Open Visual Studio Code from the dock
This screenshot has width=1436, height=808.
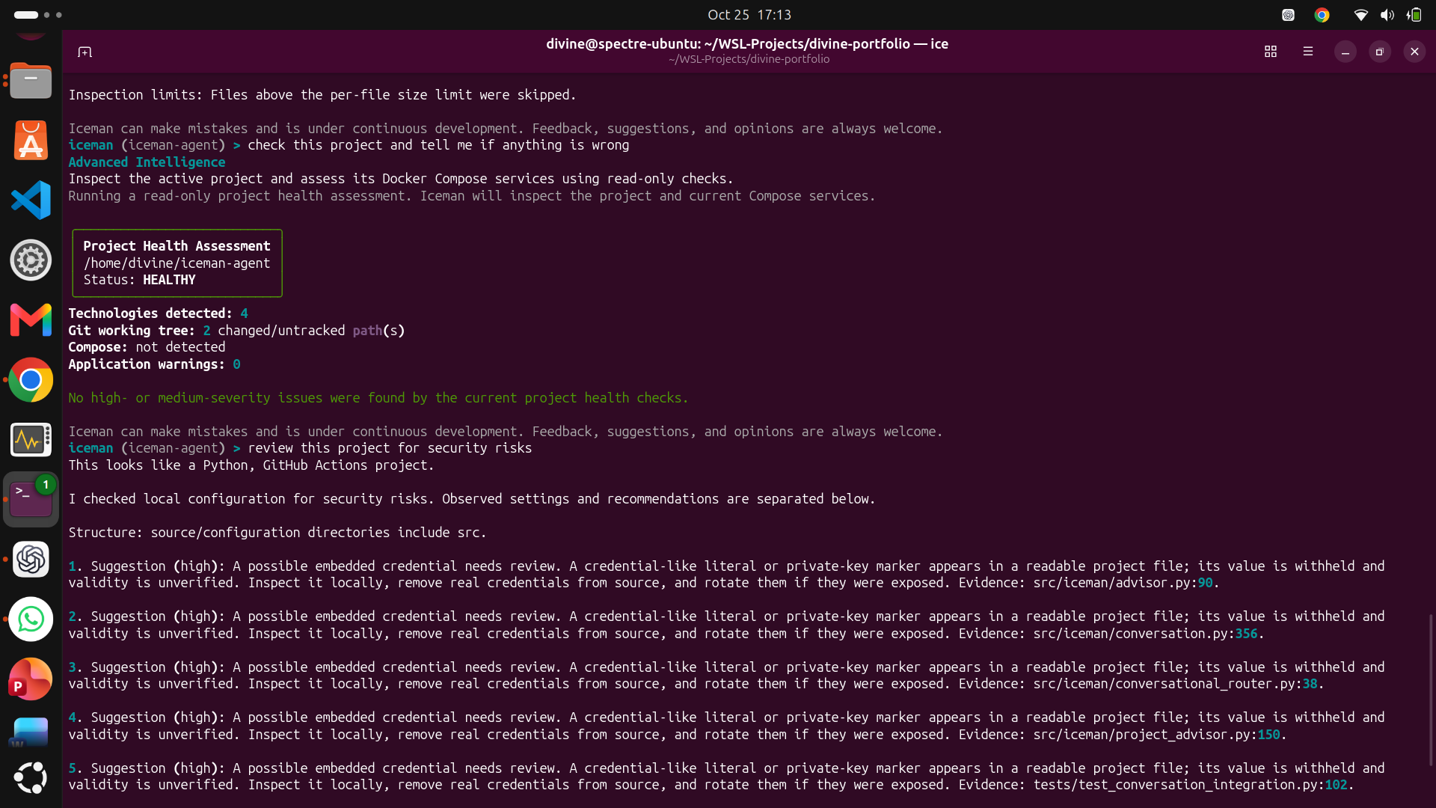(31, 200)
